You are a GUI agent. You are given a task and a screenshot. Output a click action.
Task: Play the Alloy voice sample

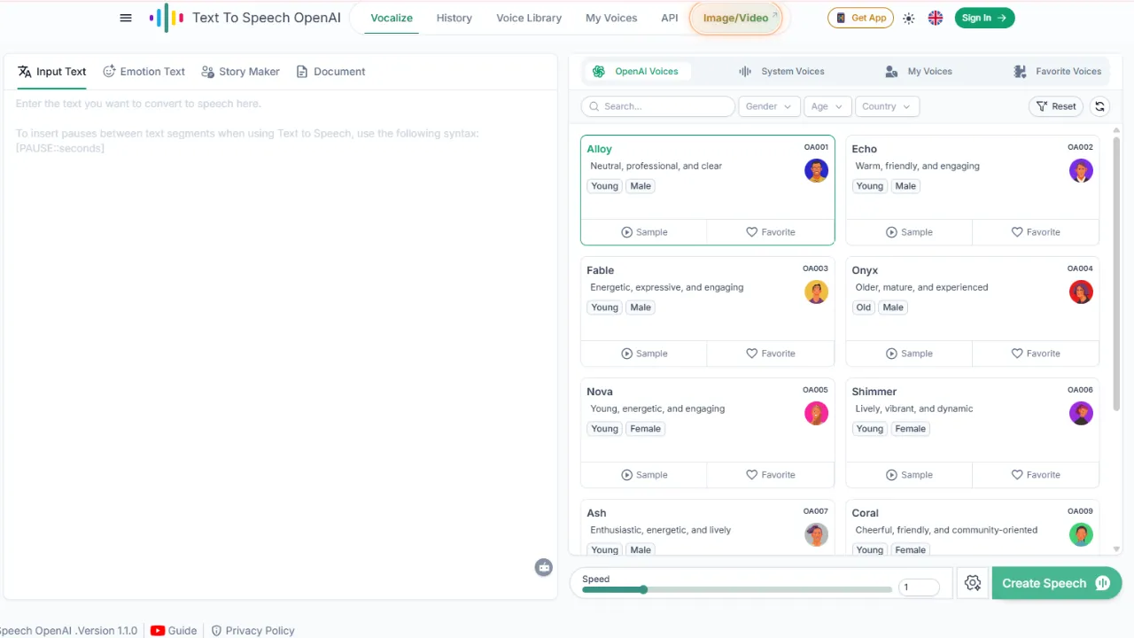(x=644, y=231)
